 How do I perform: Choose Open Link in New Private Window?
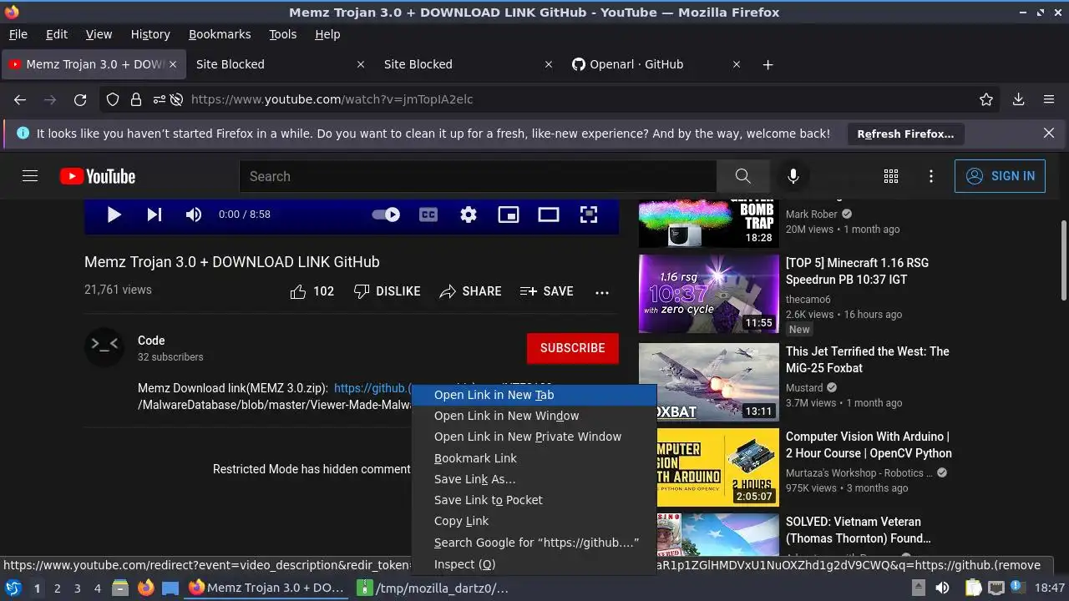[x=534, y=437]
